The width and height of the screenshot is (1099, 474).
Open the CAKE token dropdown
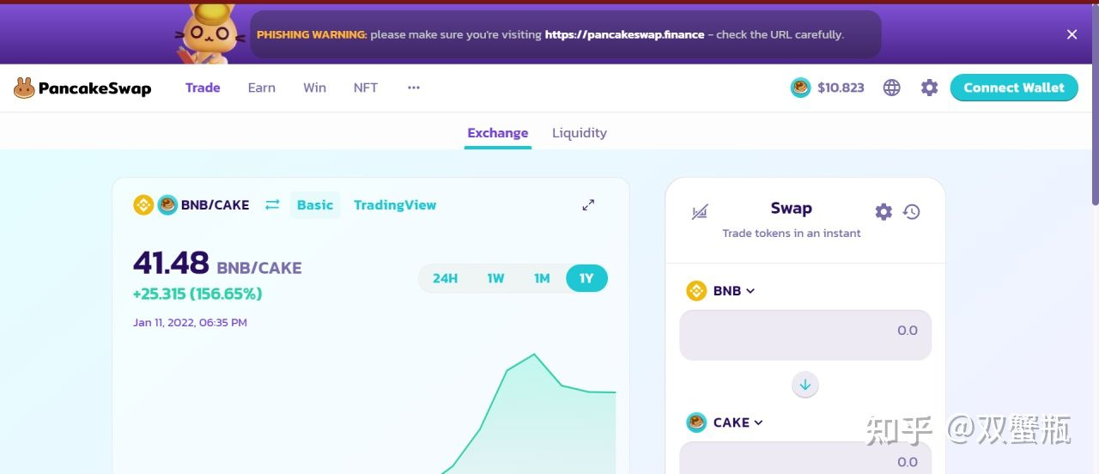726,422
